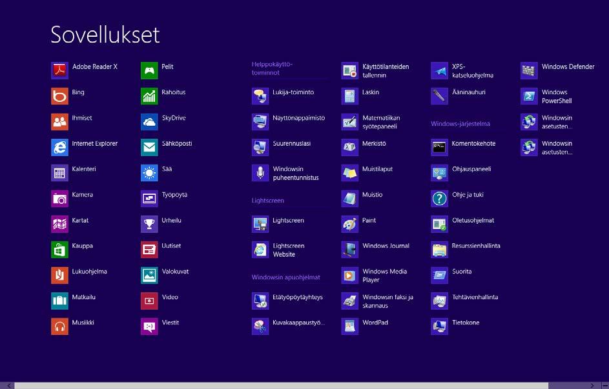Click the "Video" app label
Viewport: 609px width, 389px height.
point(170,297)
